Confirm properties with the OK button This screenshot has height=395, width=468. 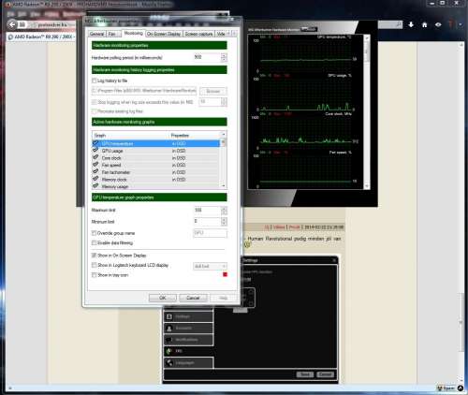point(163,298)
